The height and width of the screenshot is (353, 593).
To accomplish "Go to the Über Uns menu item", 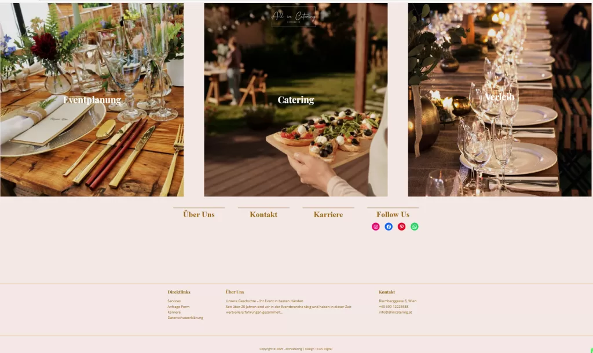I will coord(199,214).
